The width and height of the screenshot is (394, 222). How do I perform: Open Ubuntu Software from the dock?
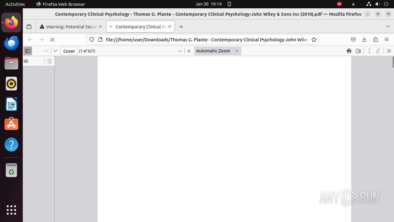pos(11,124)
